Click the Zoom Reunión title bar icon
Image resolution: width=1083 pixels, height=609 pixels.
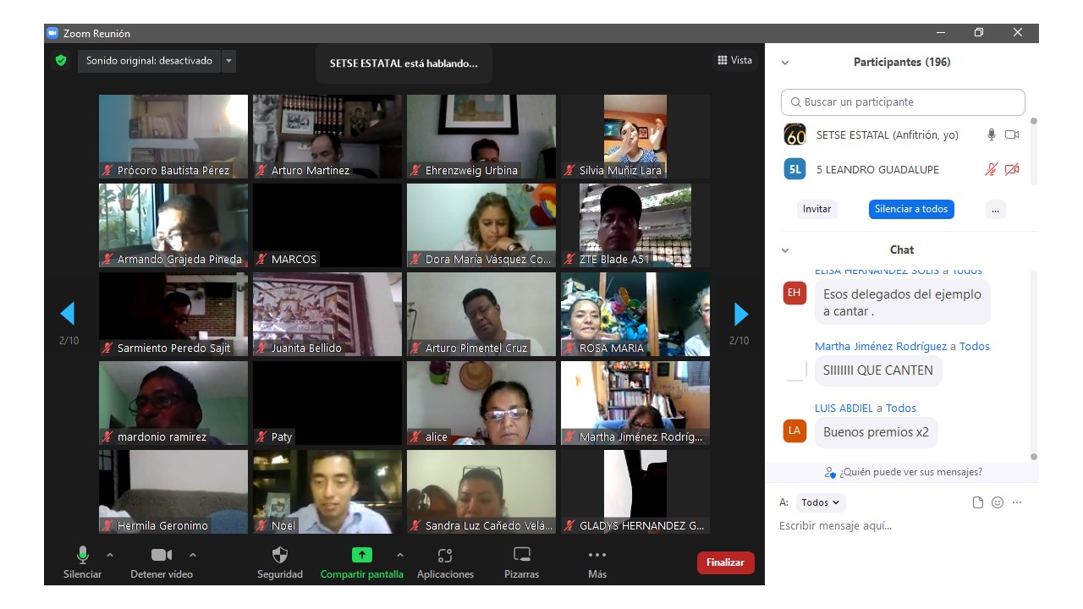[52, 33]
